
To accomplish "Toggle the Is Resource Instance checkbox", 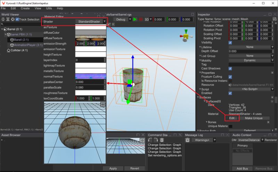I will (230, 81).
